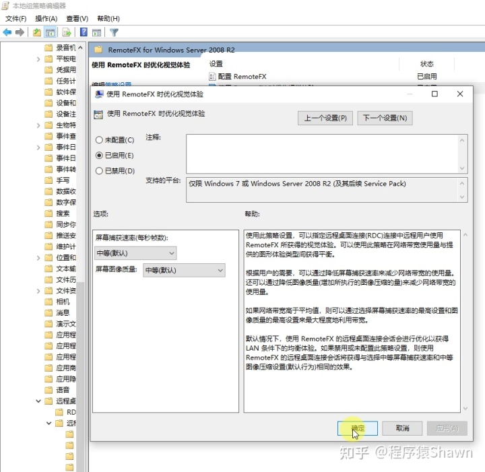This screenshot has width=485, height=472.
Task: Click the Filter funnel toolbar icon
Action: point(114,32)
